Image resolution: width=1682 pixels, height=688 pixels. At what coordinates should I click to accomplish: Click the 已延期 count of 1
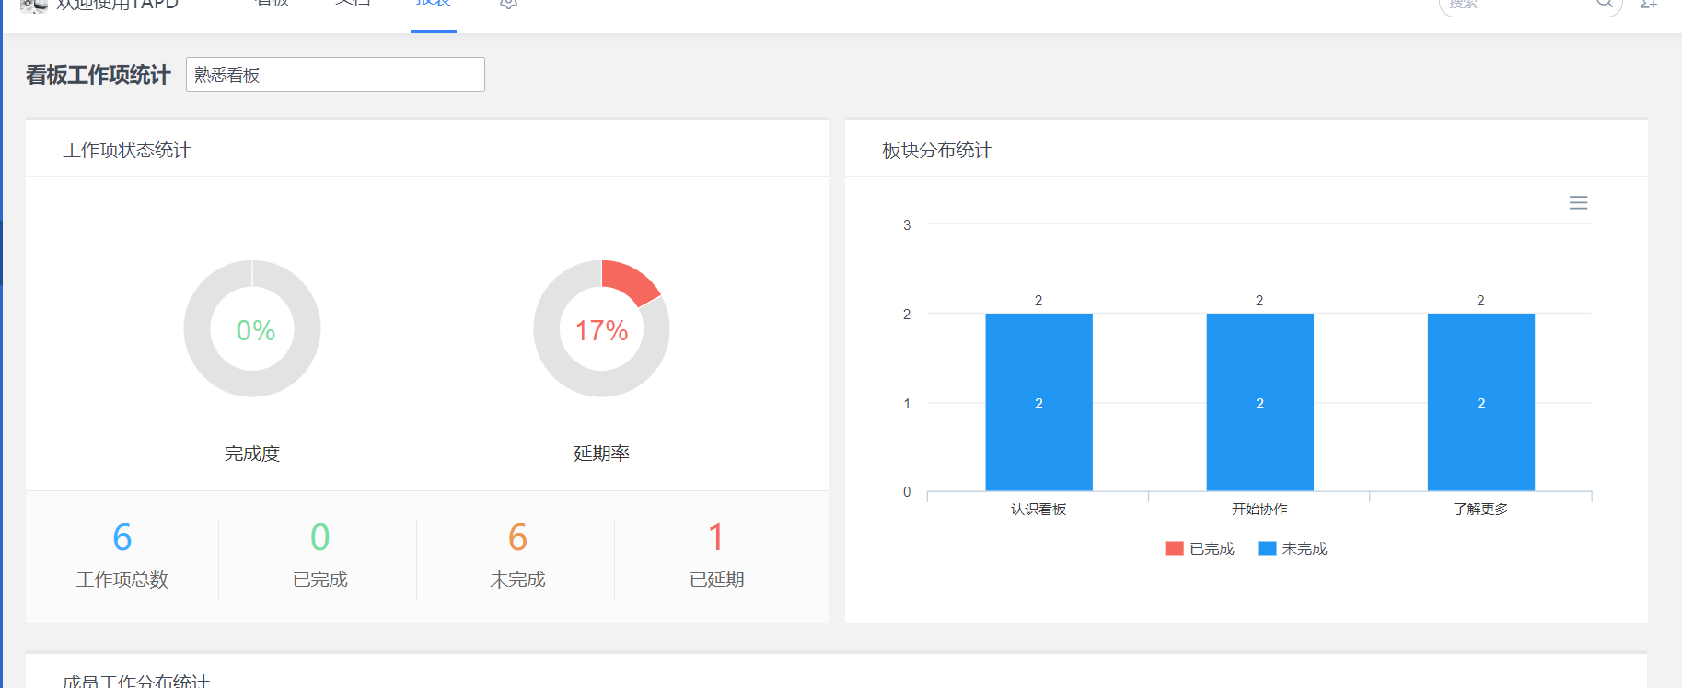(716, 538)
